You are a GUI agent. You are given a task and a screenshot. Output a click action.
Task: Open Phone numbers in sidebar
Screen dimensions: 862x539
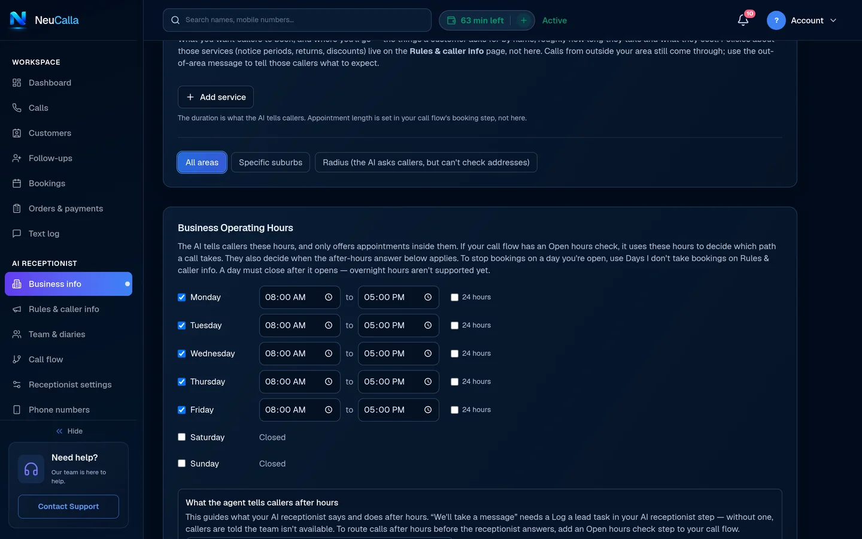coord(68,410)
